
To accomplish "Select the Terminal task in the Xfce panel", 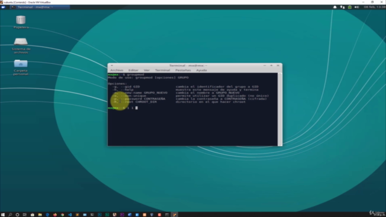I will click(x=40, y=7).
